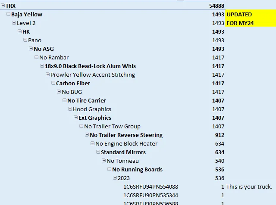The height and width of the screenshot is (205, 276).
Task: Collapse the 2023 model year group
Action: coord(115,178)
